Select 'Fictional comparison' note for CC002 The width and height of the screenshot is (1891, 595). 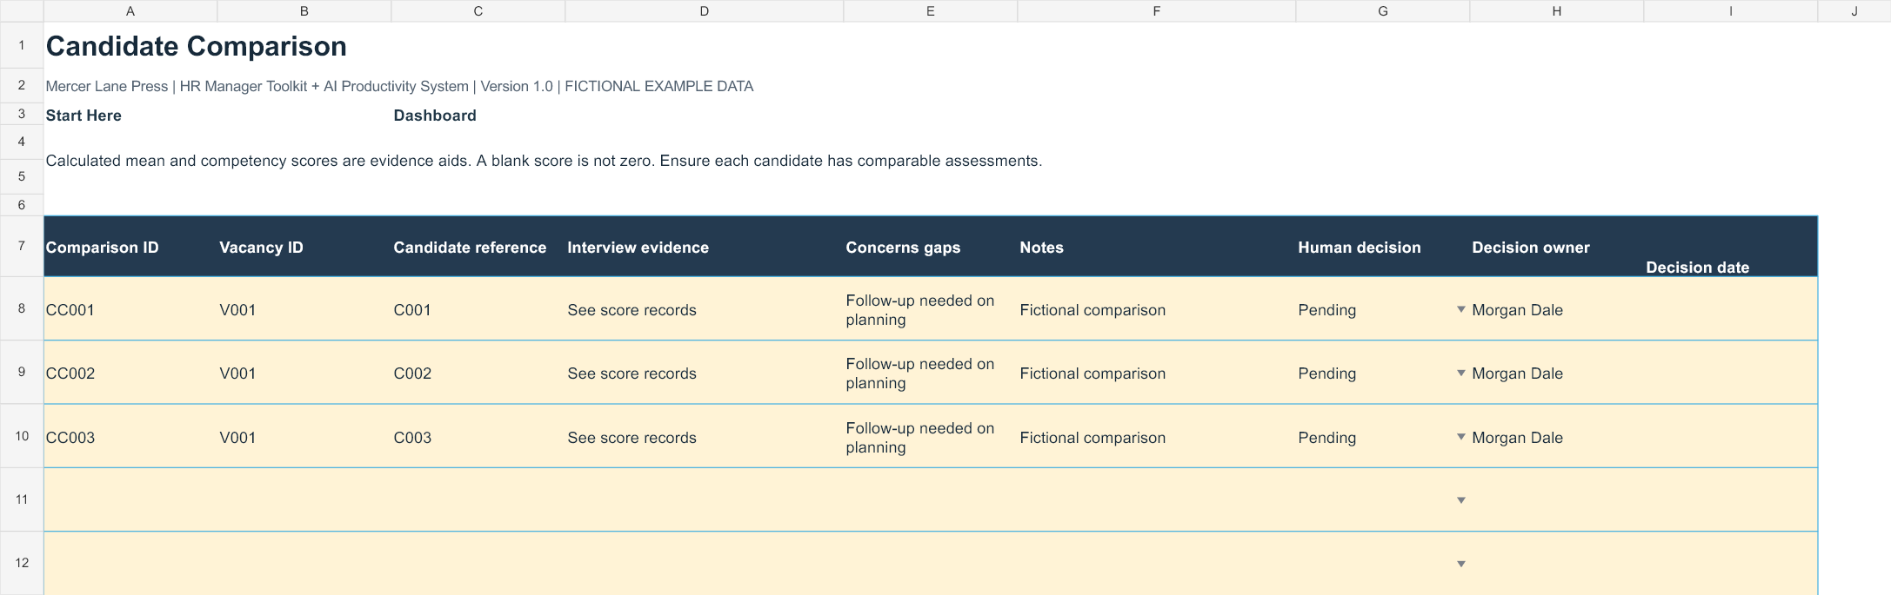click(1157, 373)
